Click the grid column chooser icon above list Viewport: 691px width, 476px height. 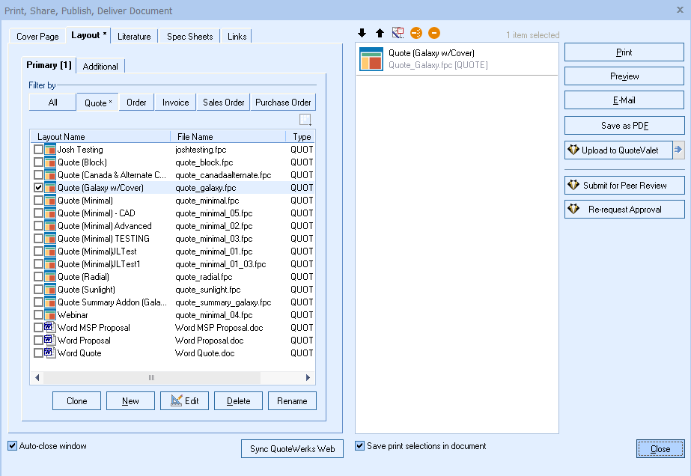click(305, 120)
